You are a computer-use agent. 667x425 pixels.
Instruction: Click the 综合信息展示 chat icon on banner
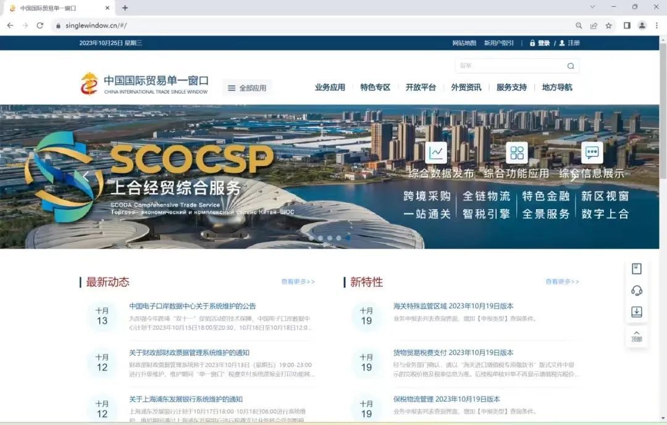[592, 152]
